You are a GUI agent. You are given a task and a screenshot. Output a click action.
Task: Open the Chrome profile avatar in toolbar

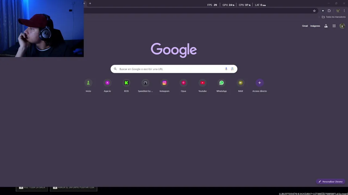coord(338,11)
